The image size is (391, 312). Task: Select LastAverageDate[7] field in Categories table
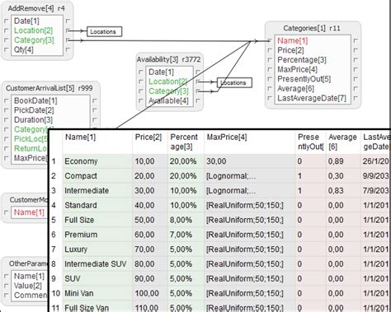click(x=312, y=98)
